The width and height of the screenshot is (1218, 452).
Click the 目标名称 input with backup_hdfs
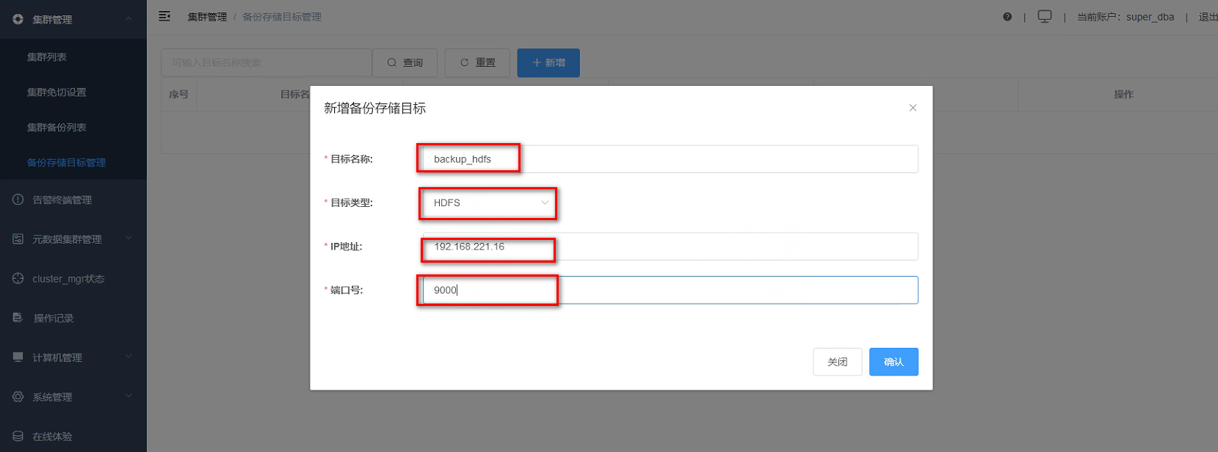click(670, 159)
